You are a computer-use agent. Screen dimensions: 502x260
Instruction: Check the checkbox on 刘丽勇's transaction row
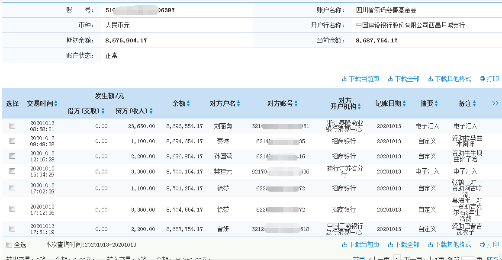pyautogui.click(x=13, y=125)
